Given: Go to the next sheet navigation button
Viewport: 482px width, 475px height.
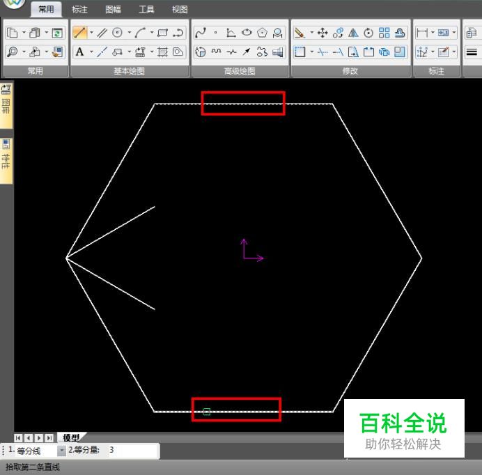Looking at the screenshot, I should click(39, 438).
